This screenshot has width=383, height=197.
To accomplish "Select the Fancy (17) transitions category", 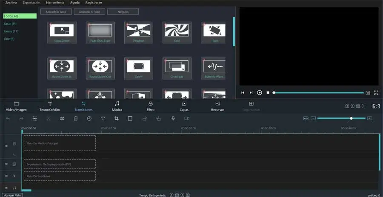I will 11,31.
